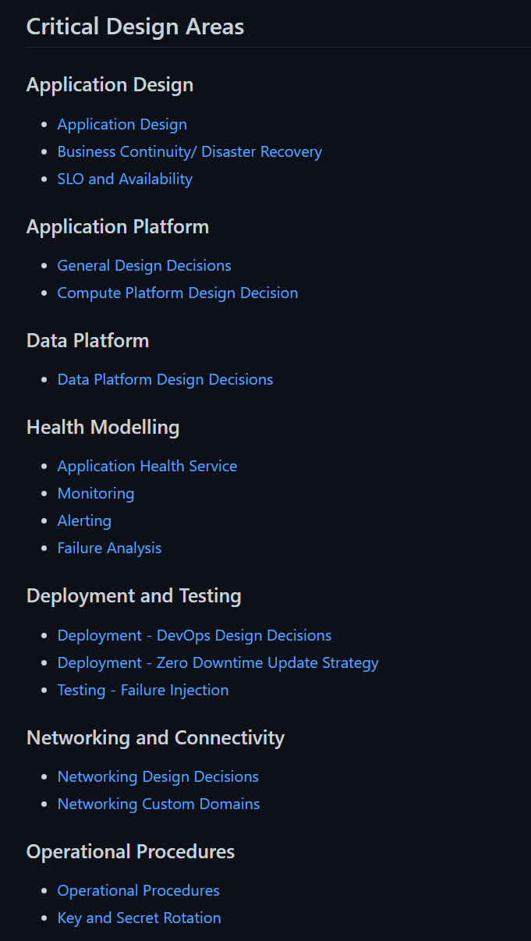Open the Failure Analysis page
Screen dimensions: 531x941
tap(109, 548)
